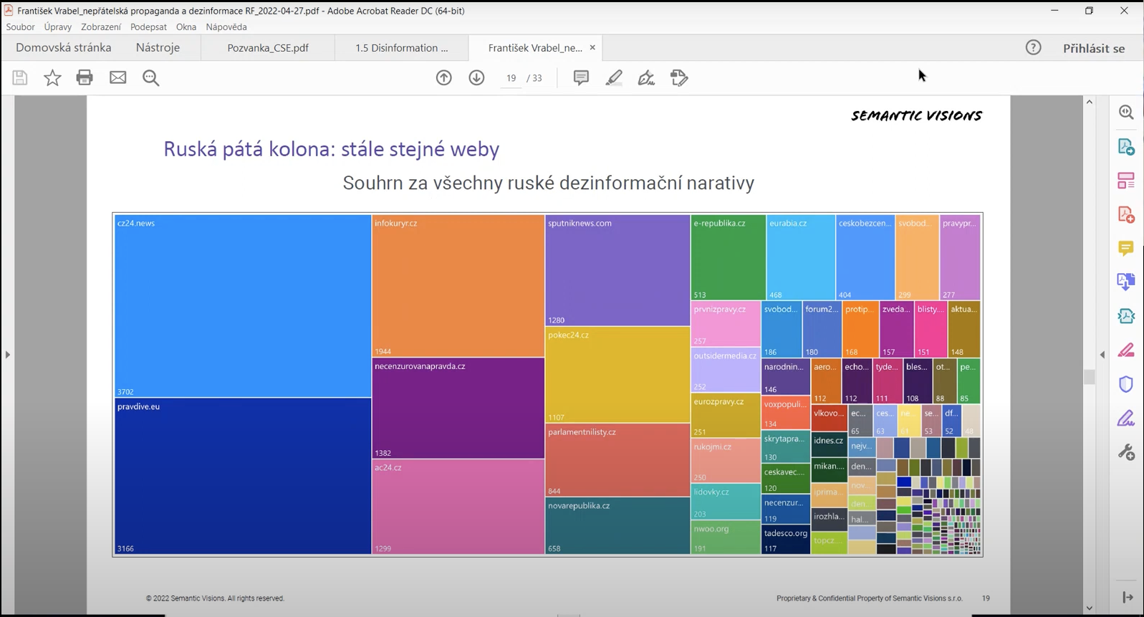Click the total pages text / 33
The height and width of the screenshot is (617, 1144).
tap(534, 78)
